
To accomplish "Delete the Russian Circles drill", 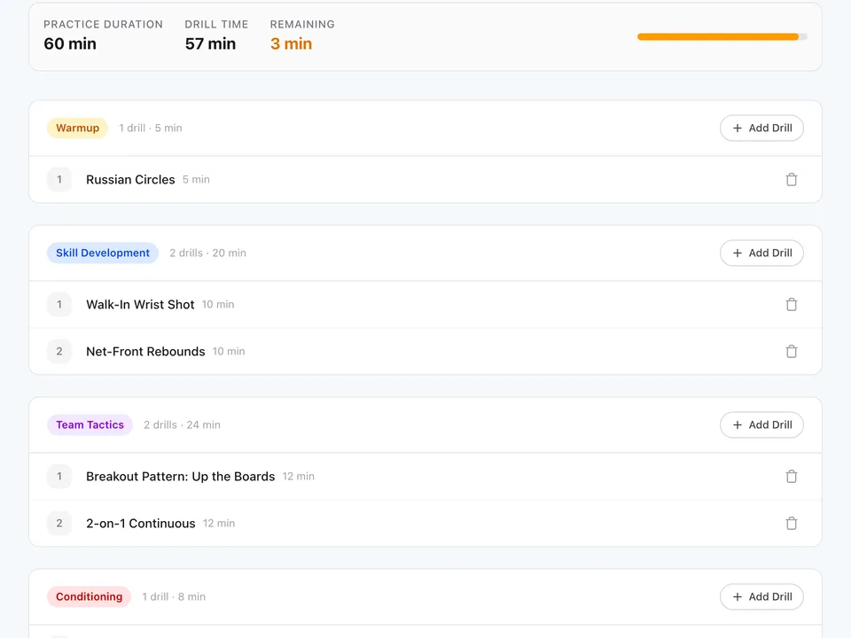I will click(x=792, y=180).
